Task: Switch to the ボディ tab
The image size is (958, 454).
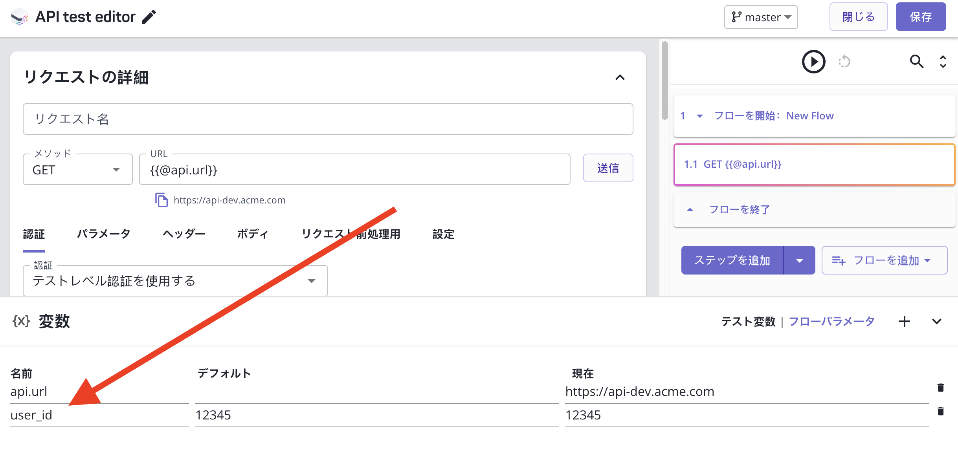Action: tap(252, 234)
